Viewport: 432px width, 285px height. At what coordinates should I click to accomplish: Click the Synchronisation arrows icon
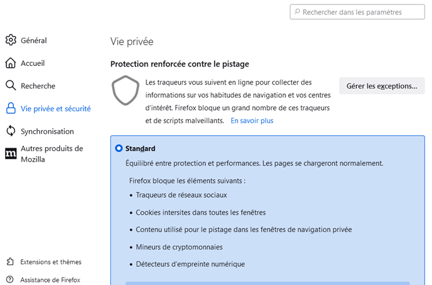[11, 131]
